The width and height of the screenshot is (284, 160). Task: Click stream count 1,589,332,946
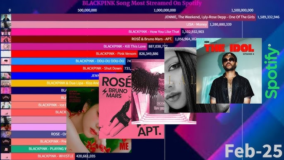(268, 17)
